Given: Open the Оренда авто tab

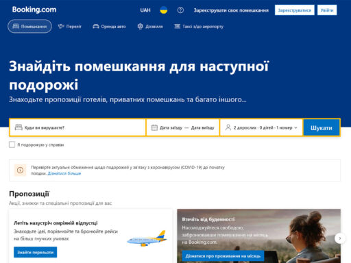Looking at the screenshot, I should pyautogui.click(x=109, y=27).
